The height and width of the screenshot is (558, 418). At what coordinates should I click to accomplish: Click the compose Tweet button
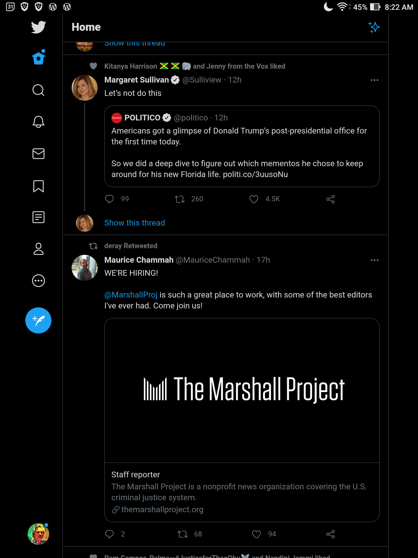click(x=38, y=320)
